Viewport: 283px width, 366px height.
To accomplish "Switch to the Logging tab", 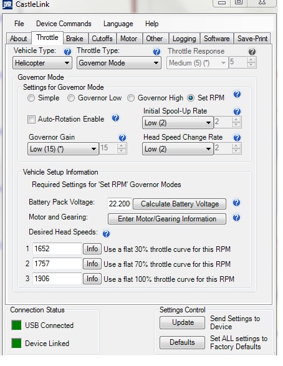I will click(x=184, y=39).
